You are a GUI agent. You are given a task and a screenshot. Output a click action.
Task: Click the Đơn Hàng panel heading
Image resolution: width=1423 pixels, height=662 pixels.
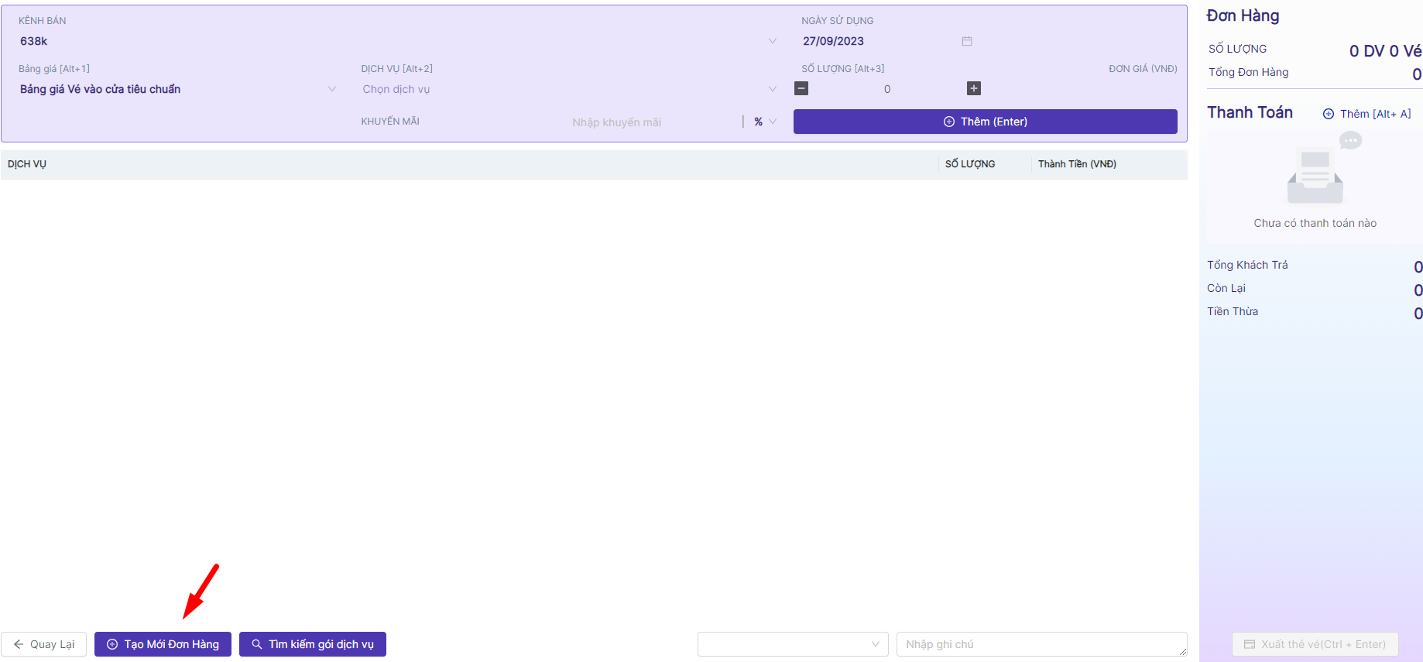(1243, 15)
